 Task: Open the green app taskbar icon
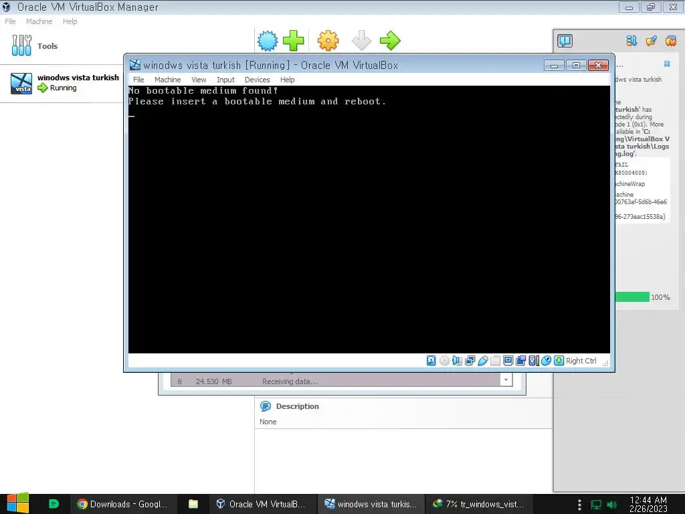54,504
